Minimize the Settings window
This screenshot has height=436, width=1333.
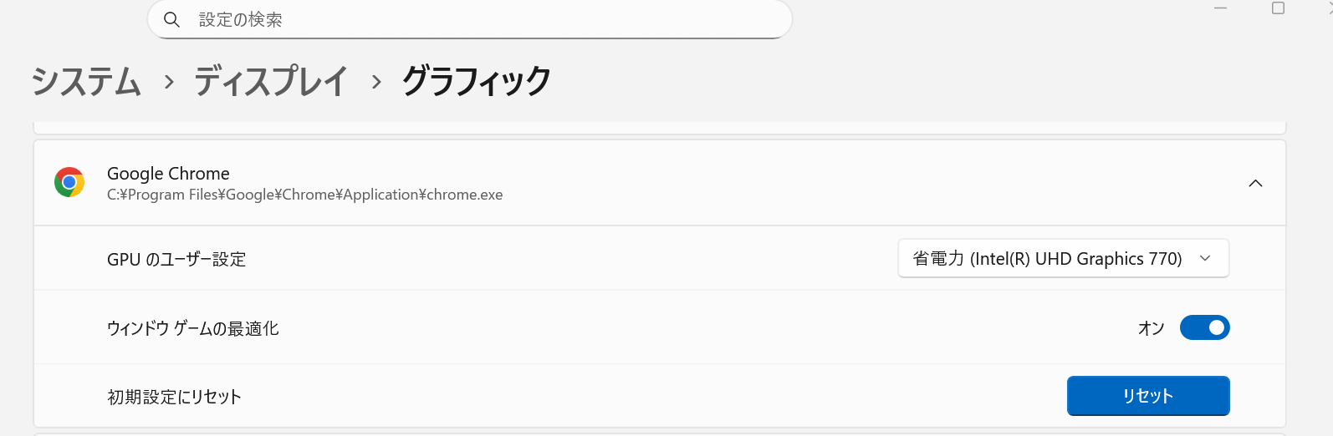point(1220,8)
